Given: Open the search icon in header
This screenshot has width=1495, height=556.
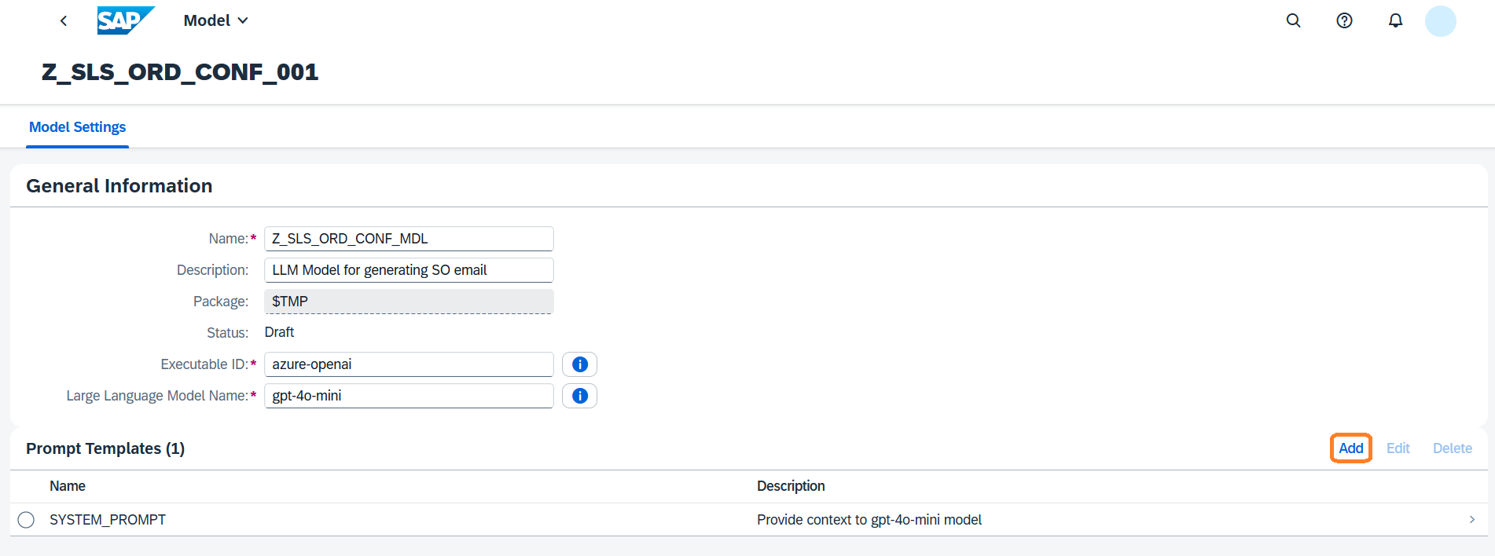Looking at the screenshot, I should click(x=1293, y=21).
